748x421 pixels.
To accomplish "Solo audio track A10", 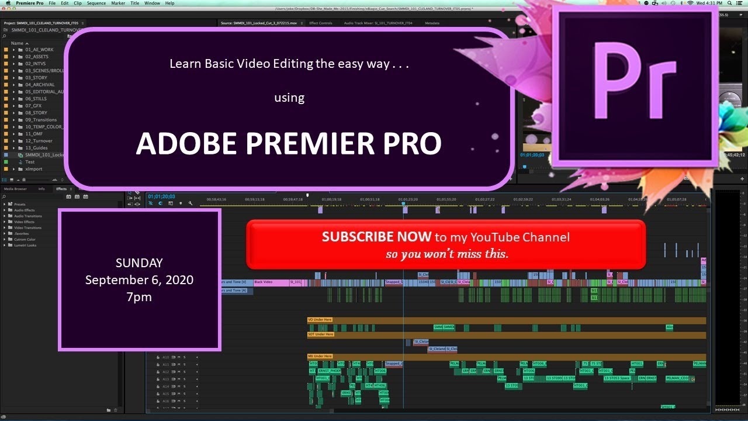I will click(x=185, y=357).
